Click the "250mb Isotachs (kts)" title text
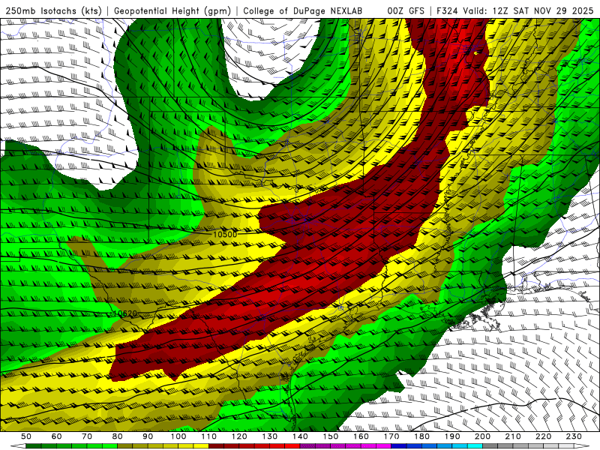 click(x=54, y=11)
